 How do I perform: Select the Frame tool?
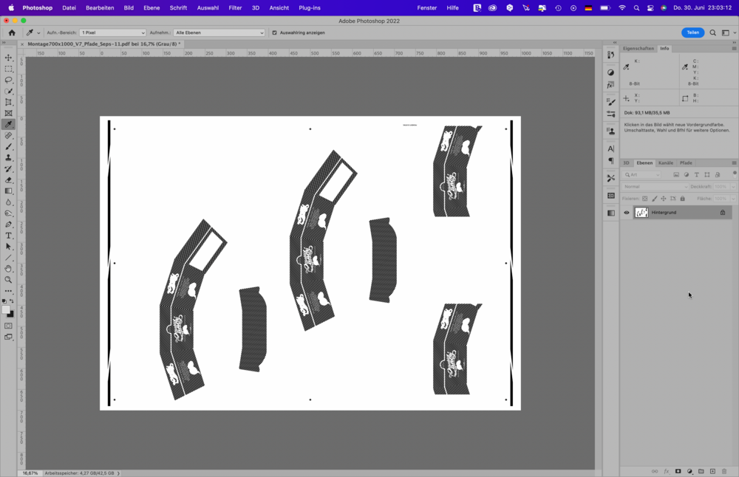(8, 114)
